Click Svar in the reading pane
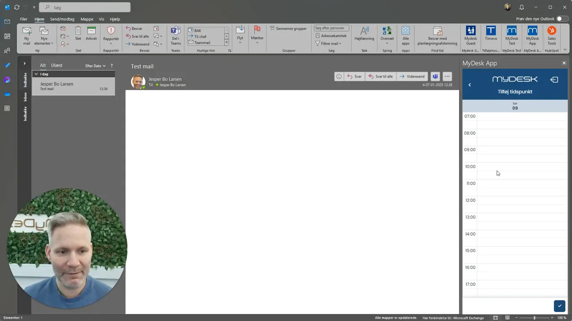Screen dimensions: 572x321 coord(354,76)
